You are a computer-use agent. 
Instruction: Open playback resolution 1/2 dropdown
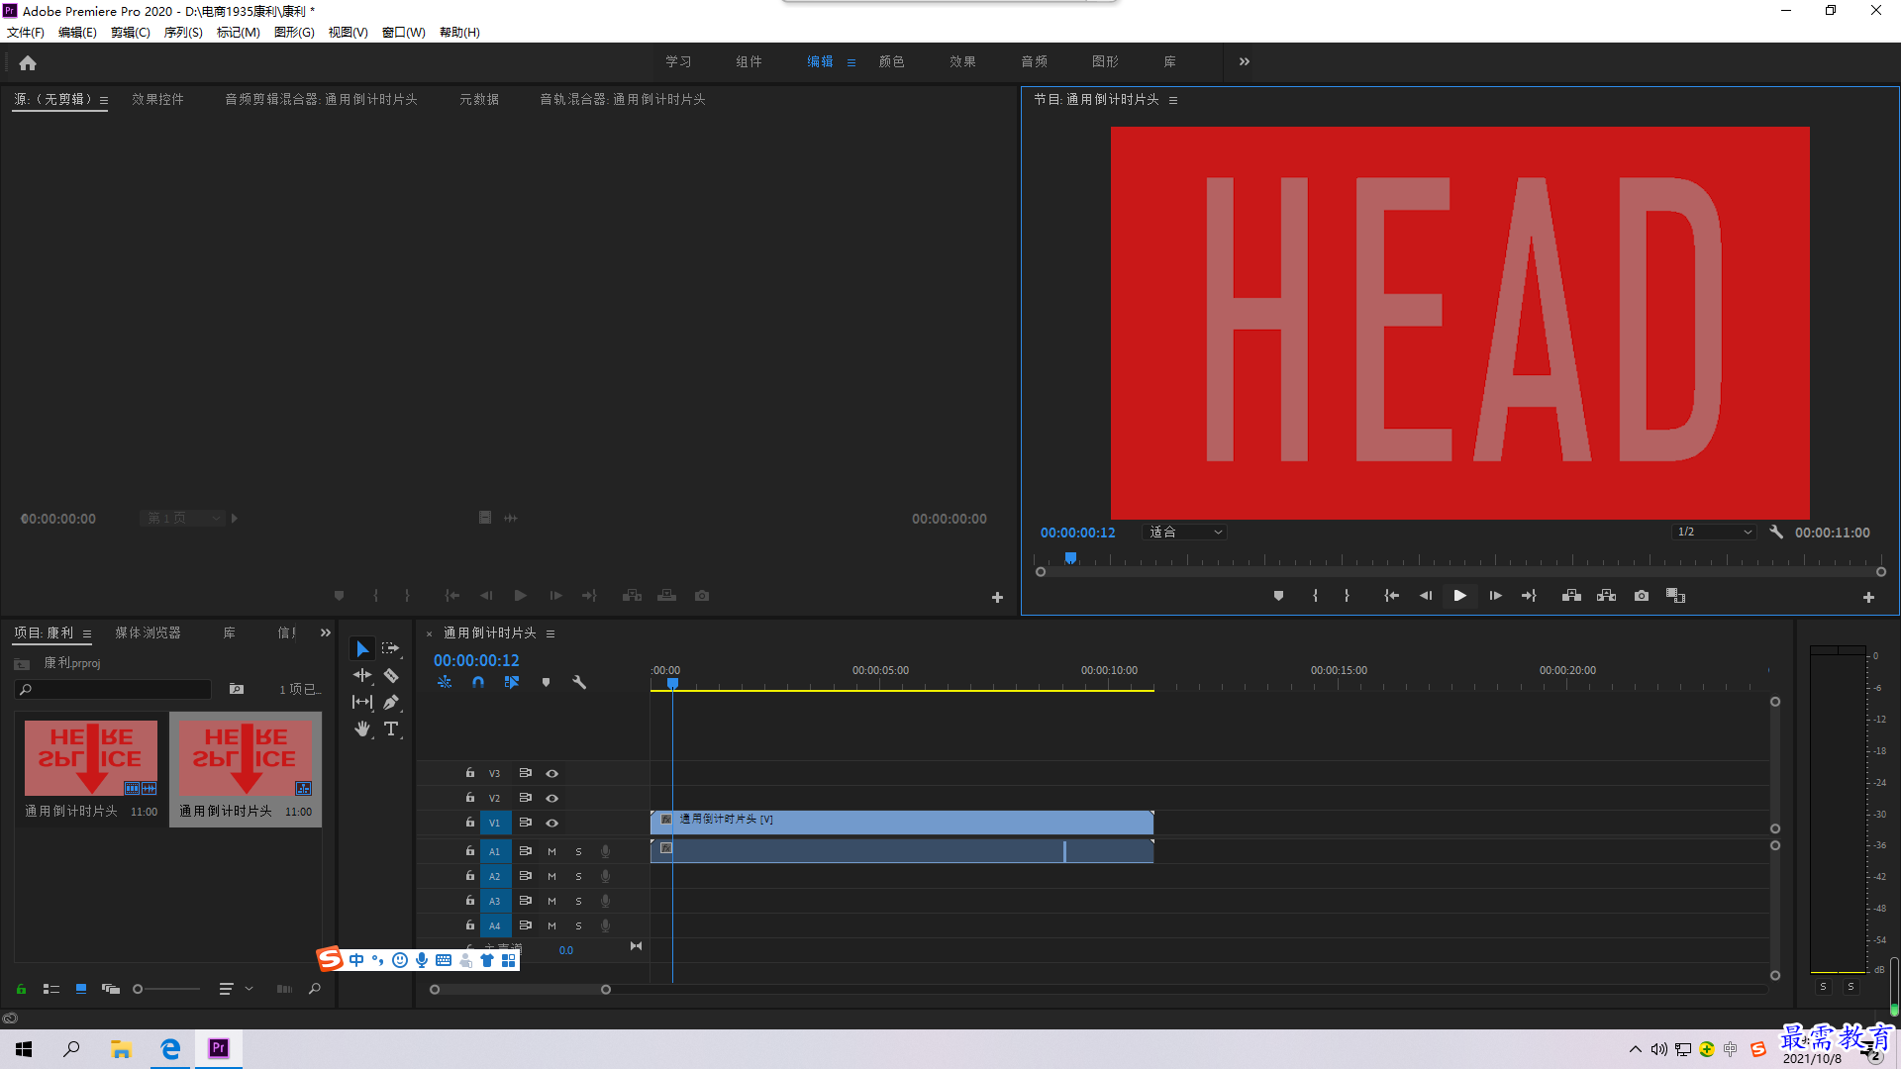pyautogui.click(x=1714, y=533)
